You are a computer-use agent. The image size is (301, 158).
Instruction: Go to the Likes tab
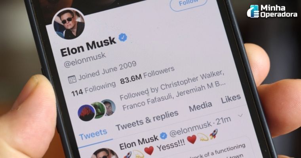231,99
